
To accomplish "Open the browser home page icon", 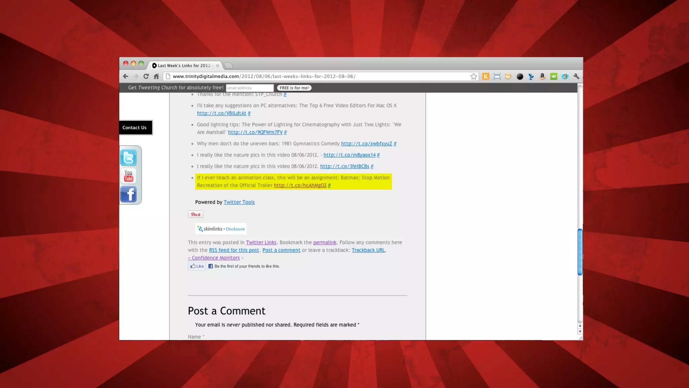I will pyautogui.click(x=156, y=76).
